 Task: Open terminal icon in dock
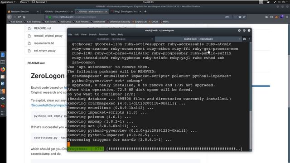[x=3, y=62]
